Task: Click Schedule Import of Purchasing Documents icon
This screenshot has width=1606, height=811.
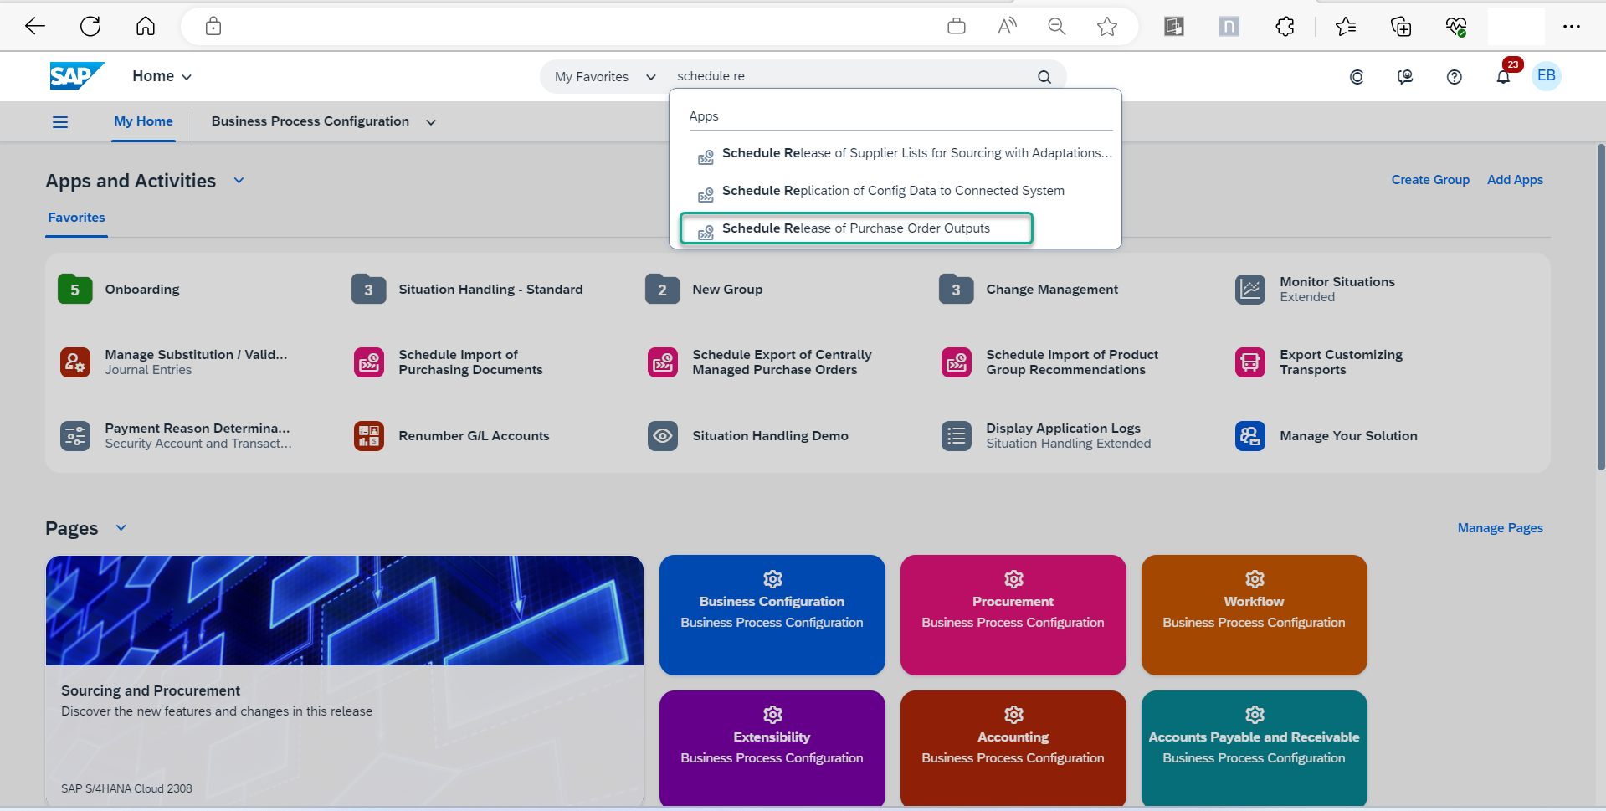Action: click(x=369, y=362)
